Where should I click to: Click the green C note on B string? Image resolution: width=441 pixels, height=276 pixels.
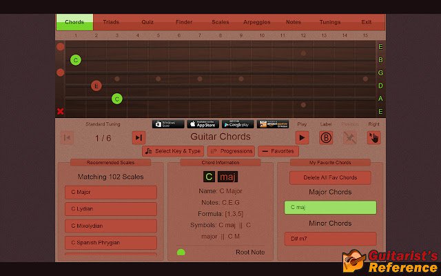click(76, 60)
